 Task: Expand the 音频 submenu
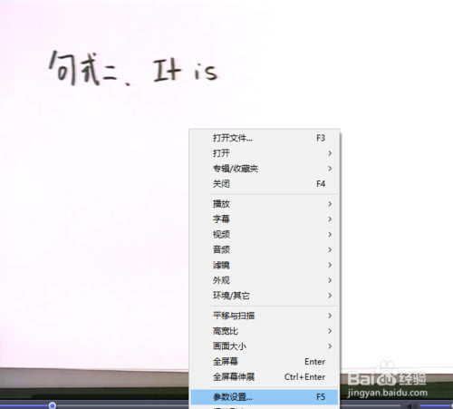(265, 249)
